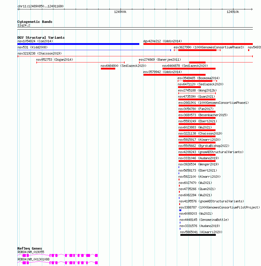This screenshot has height=266, width=261.
Task: Select nsv5593249 (Ebert2021) variant label
Action: [198, 121]
